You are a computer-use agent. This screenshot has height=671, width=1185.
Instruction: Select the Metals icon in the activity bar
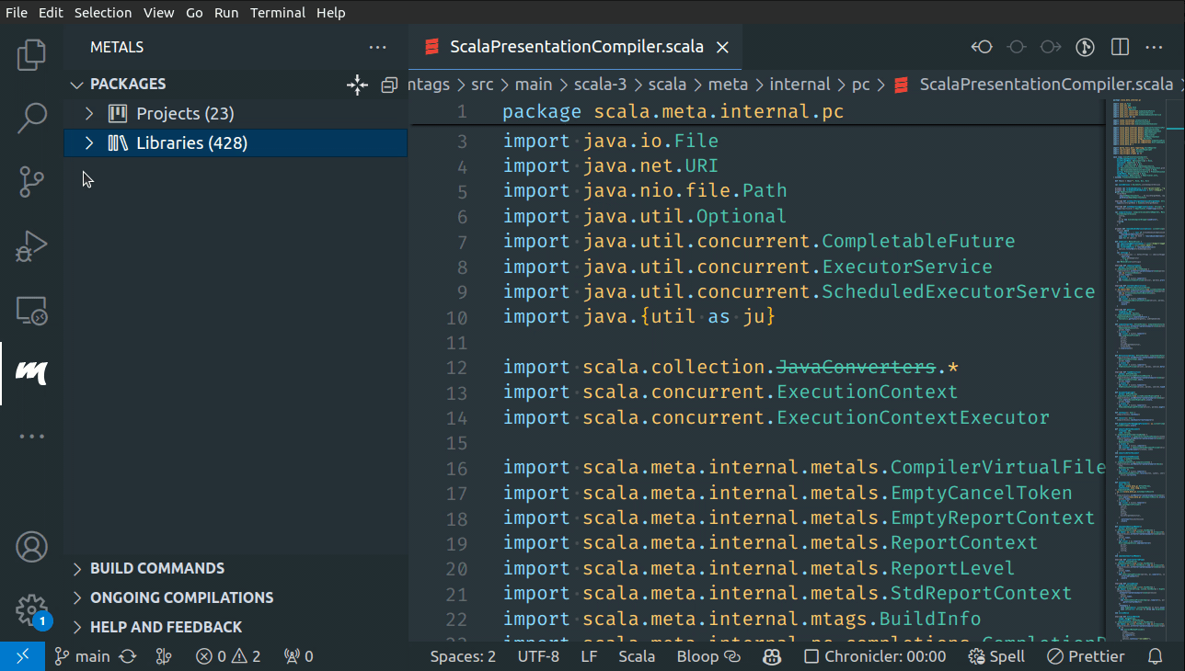[x=31, y=373]
